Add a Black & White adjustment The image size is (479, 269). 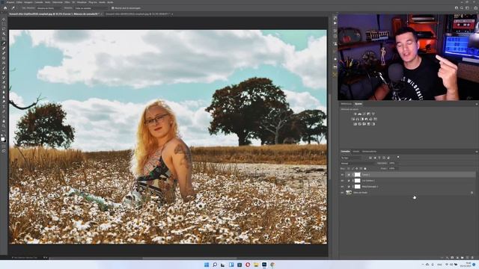coord(361,119)
